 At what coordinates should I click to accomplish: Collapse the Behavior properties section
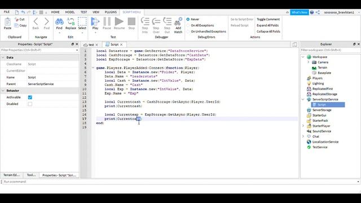pos(3,91)
